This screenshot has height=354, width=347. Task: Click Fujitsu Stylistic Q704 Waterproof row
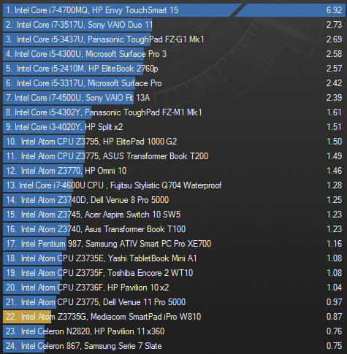(x=174, y=185)
